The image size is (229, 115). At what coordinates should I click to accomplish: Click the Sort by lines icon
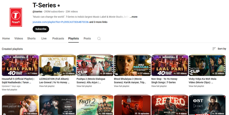click(x=214, y=49)
